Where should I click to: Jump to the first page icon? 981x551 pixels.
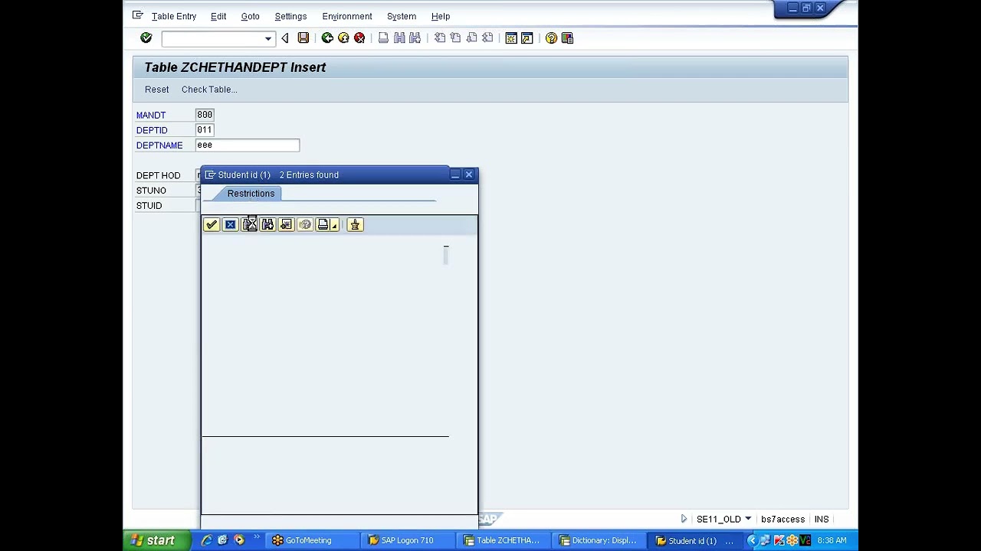click(440, 38)
